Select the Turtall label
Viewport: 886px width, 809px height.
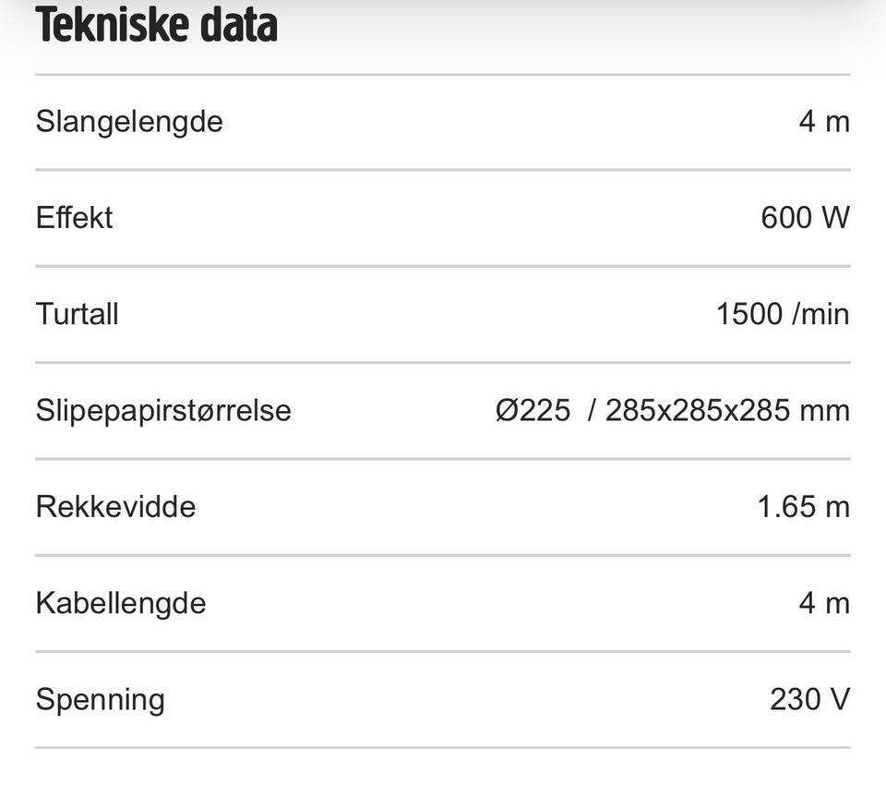pyautogui.click(x=77, y=314)
